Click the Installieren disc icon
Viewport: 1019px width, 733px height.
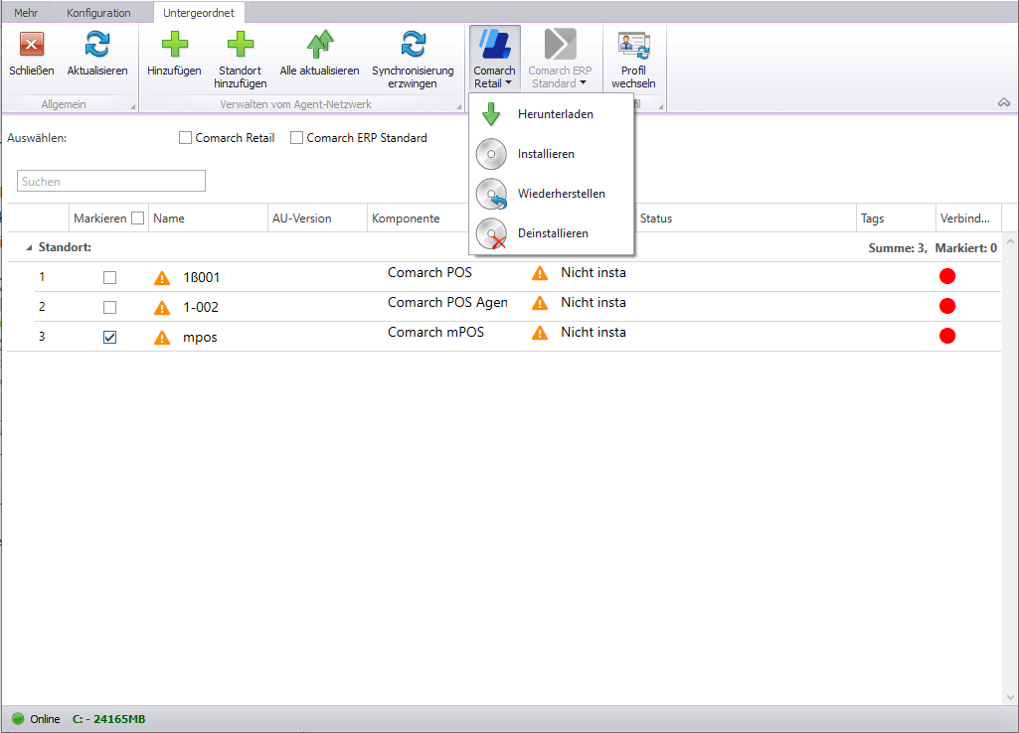[491, 154]
